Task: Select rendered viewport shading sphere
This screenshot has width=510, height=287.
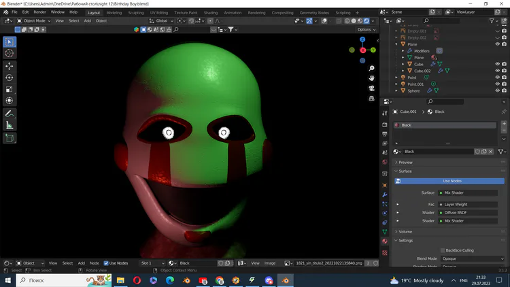Action: tap(367, 21)
